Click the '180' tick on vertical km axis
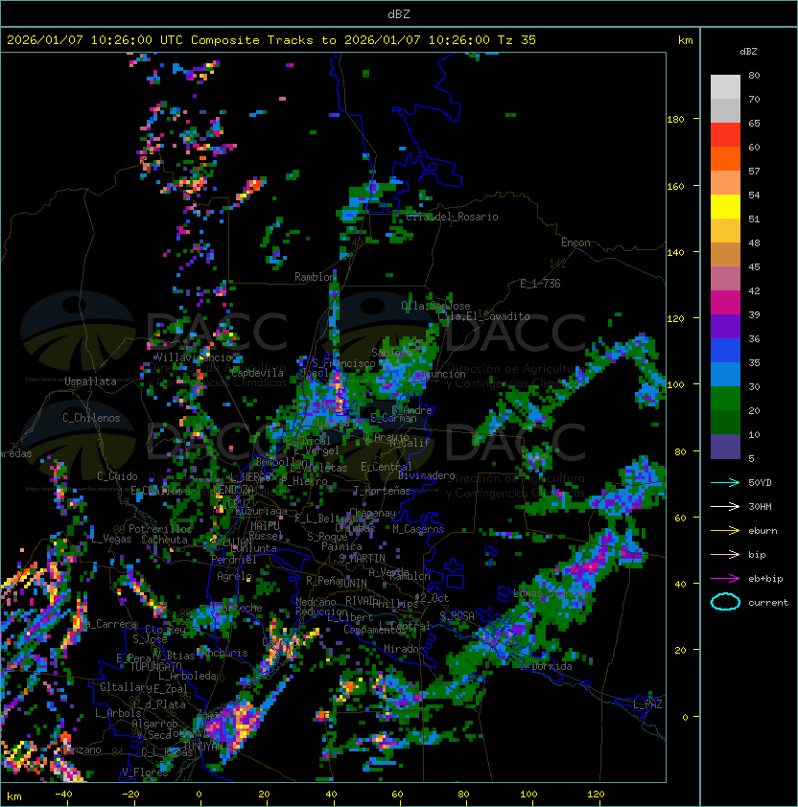The width and height of the screenshot is (798, 807). [675, 120]
